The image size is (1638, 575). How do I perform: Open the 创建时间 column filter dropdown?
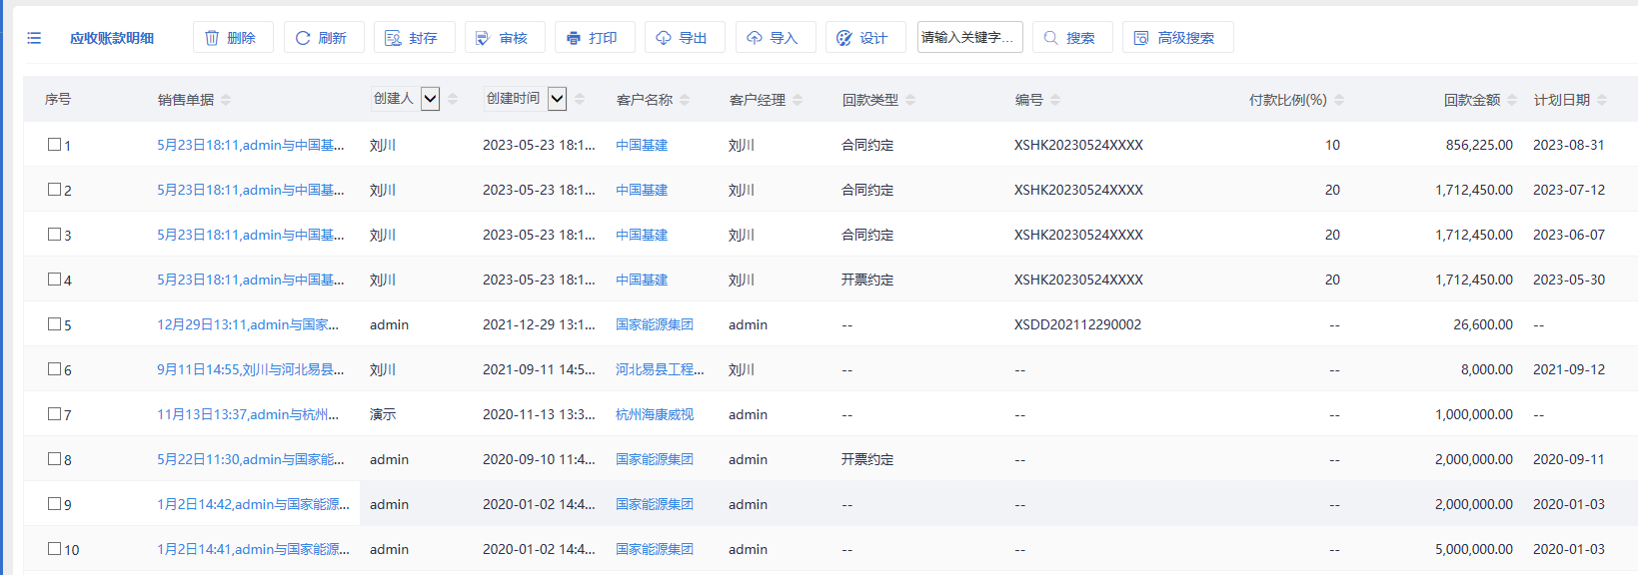click(558, 99)
